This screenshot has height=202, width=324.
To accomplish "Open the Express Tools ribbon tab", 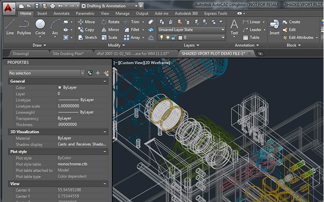I will coord(215,13).
